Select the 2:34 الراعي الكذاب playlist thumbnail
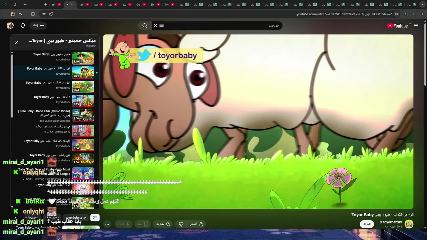Screen dimensions: 427x240 click(x=83, y=72)
